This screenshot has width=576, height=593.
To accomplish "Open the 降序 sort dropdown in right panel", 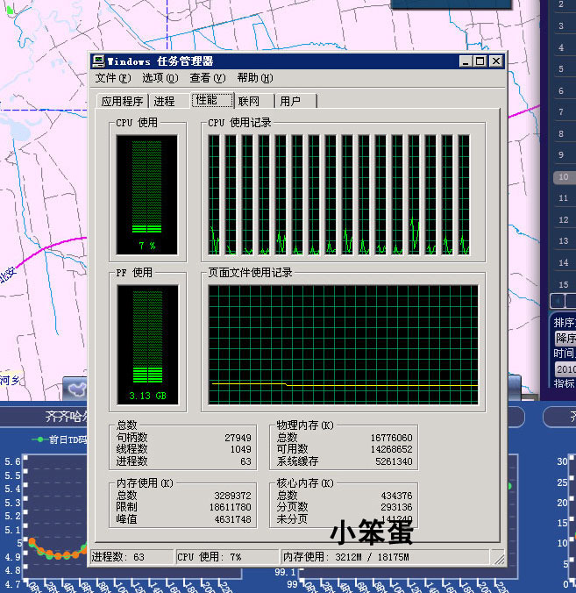I will coord(565,338).
